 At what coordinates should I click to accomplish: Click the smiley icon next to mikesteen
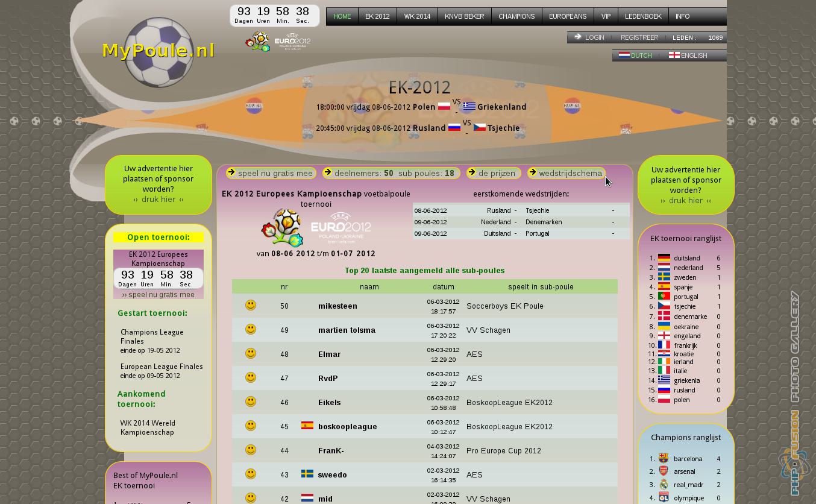coord(251,306)
